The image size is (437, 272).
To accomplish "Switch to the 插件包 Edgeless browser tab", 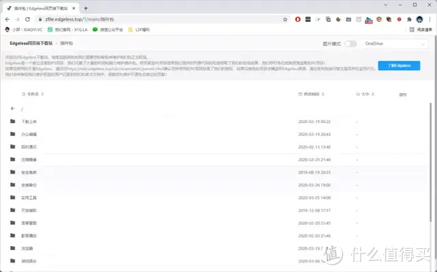I will pos(41,8).
